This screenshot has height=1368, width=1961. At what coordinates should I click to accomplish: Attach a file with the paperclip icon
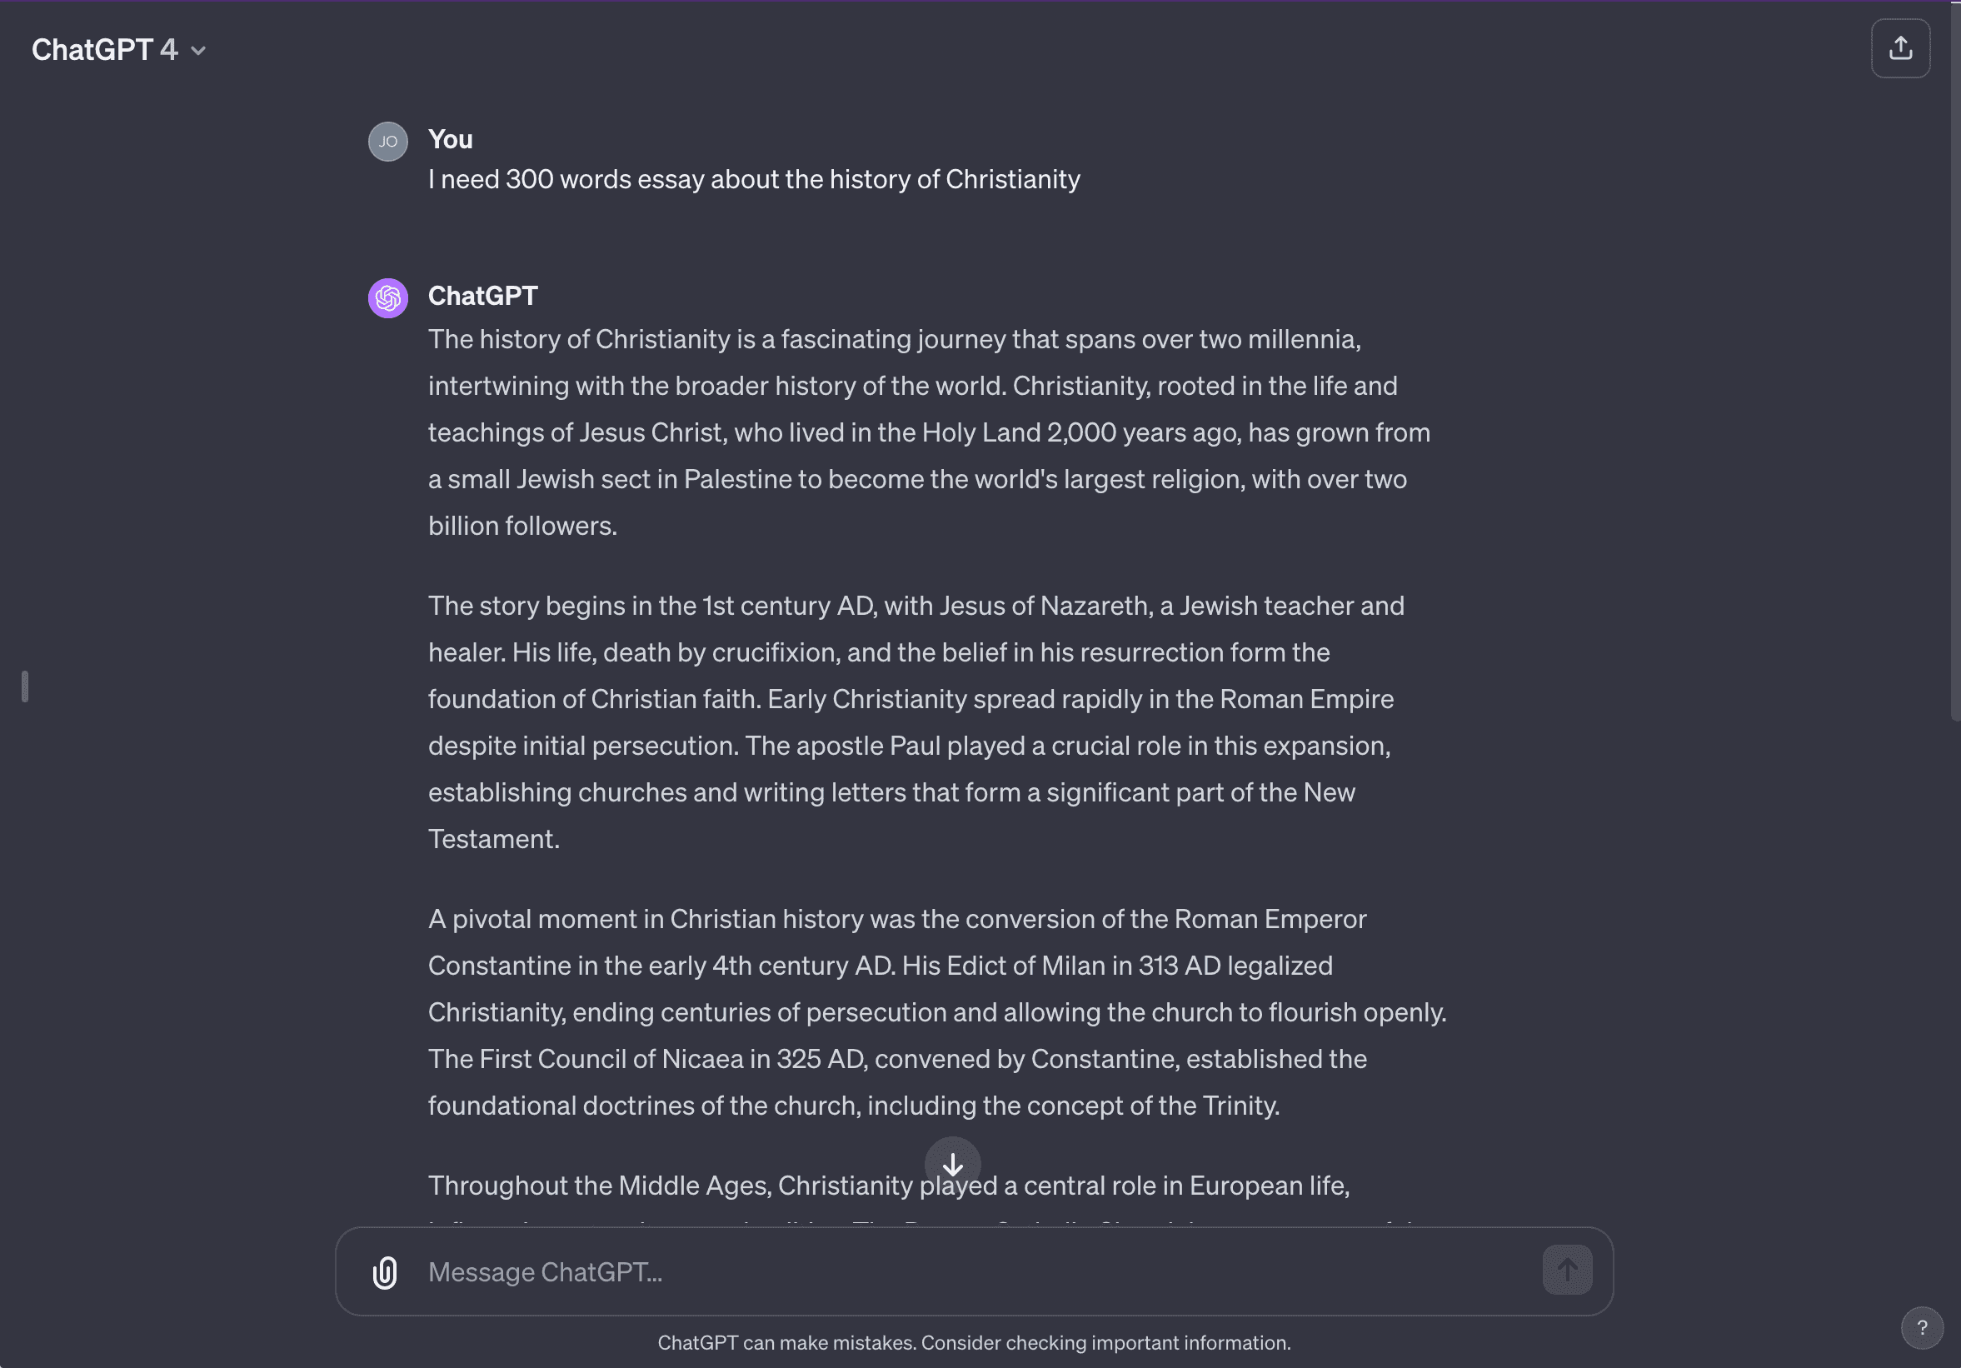[x=385, y=1272]
